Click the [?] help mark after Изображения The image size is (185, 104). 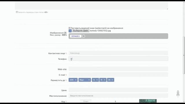click(65, 33)
